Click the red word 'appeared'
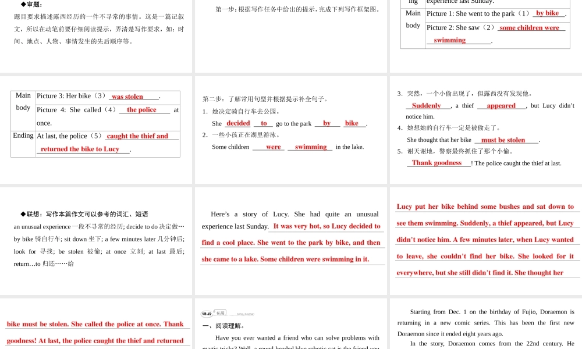Screen dimensions: 582x349 (x=501, y=106)
